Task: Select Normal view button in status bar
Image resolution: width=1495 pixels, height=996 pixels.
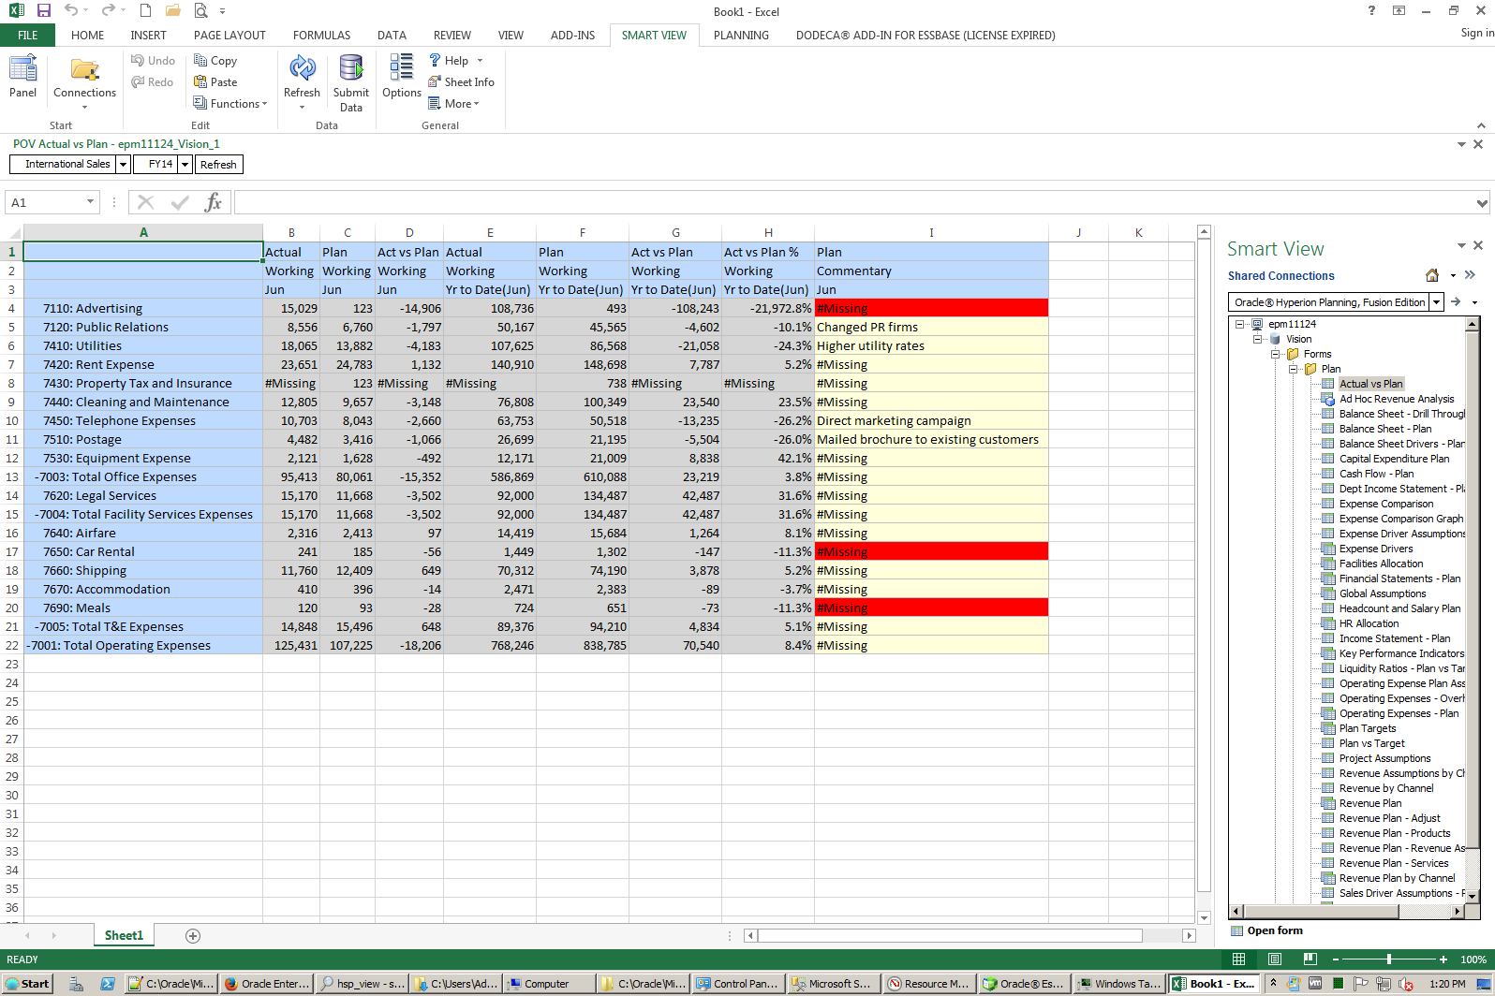Action: point(1238,959)
